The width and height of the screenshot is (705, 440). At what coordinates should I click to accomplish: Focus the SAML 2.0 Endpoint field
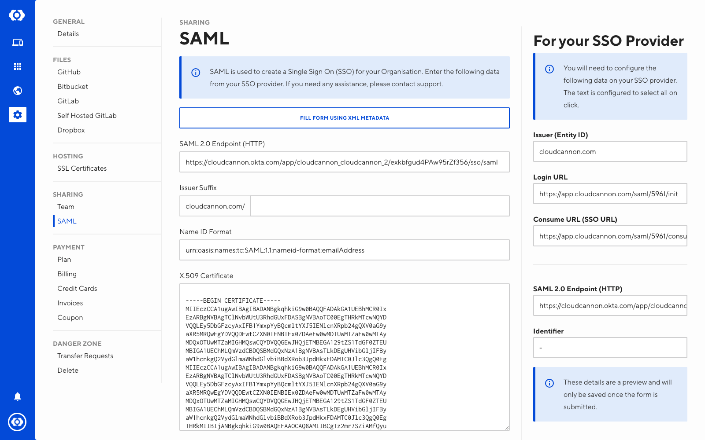point(345,162)
